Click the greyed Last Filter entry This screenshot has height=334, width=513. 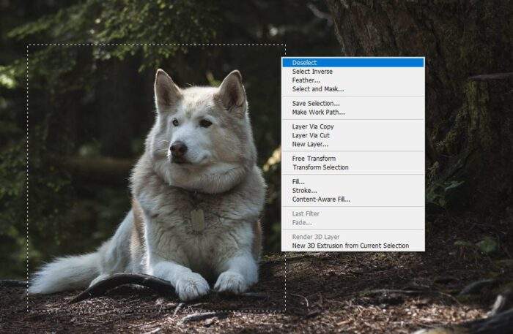pyautogui.click(x=353, y=213)
